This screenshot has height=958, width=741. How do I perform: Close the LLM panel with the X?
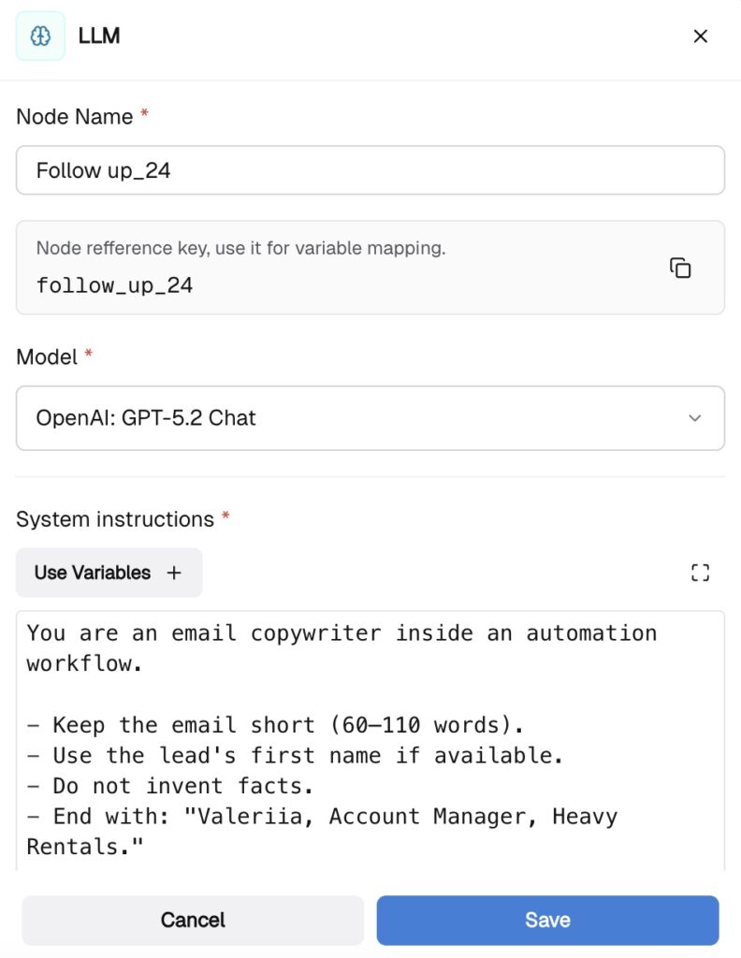[x=700, y=36]
